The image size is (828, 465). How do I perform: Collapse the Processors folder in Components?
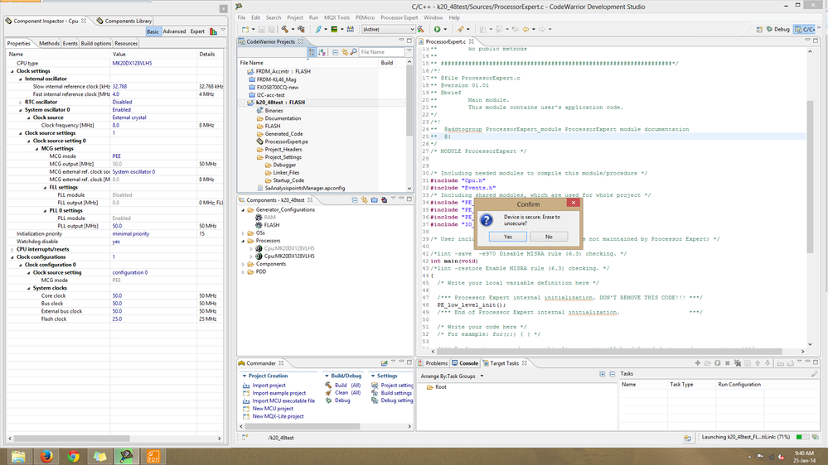[244, 241]
